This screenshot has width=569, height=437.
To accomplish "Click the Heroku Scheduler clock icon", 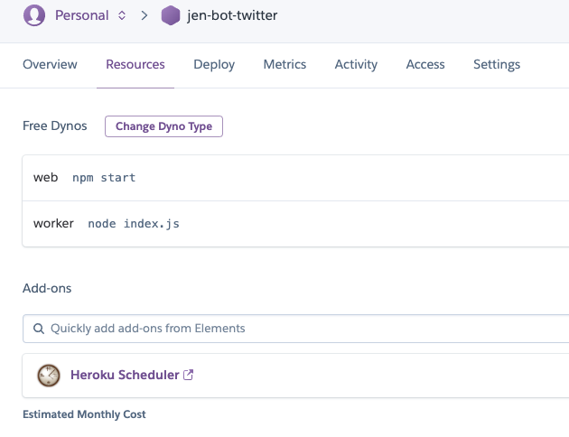I will [x=49, y=376].
